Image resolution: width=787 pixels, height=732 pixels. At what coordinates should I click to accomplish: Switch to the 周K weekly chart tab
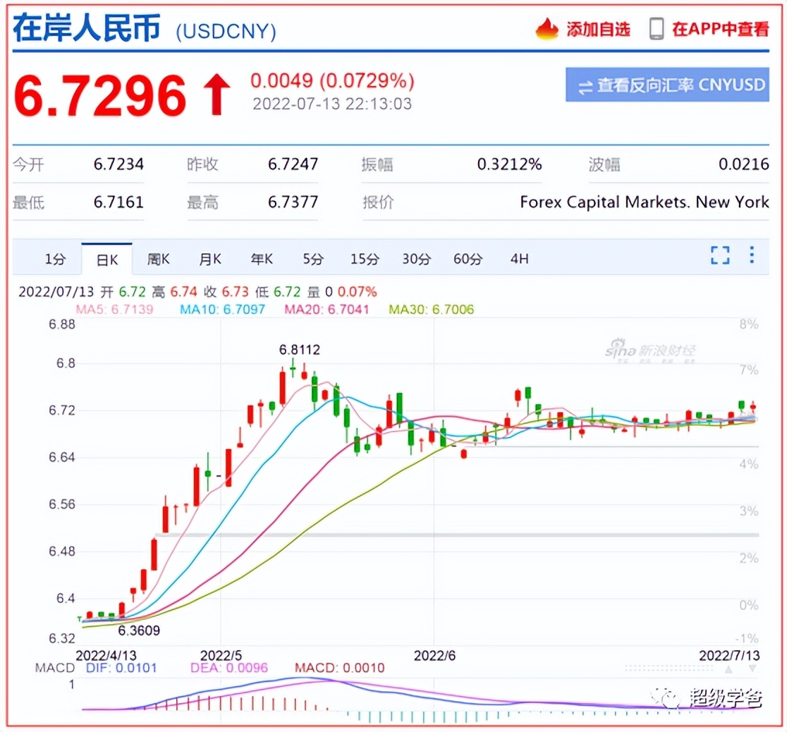click(158, 259)
